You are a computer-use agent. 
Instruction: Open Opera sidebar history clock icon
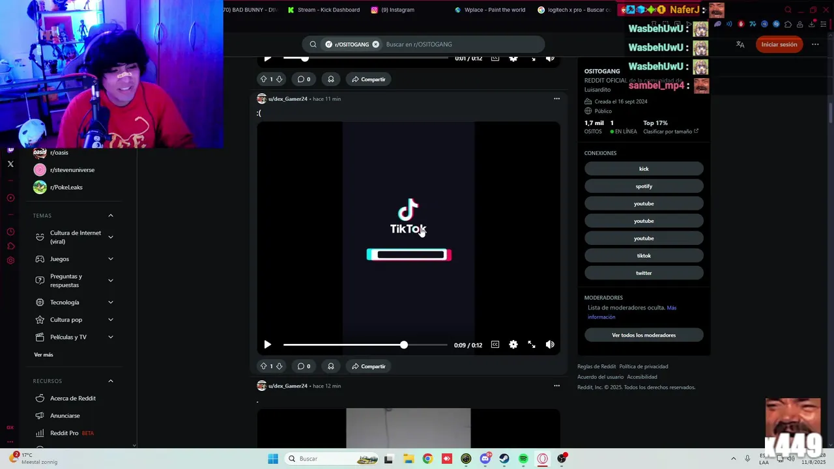tap(10, 232)
